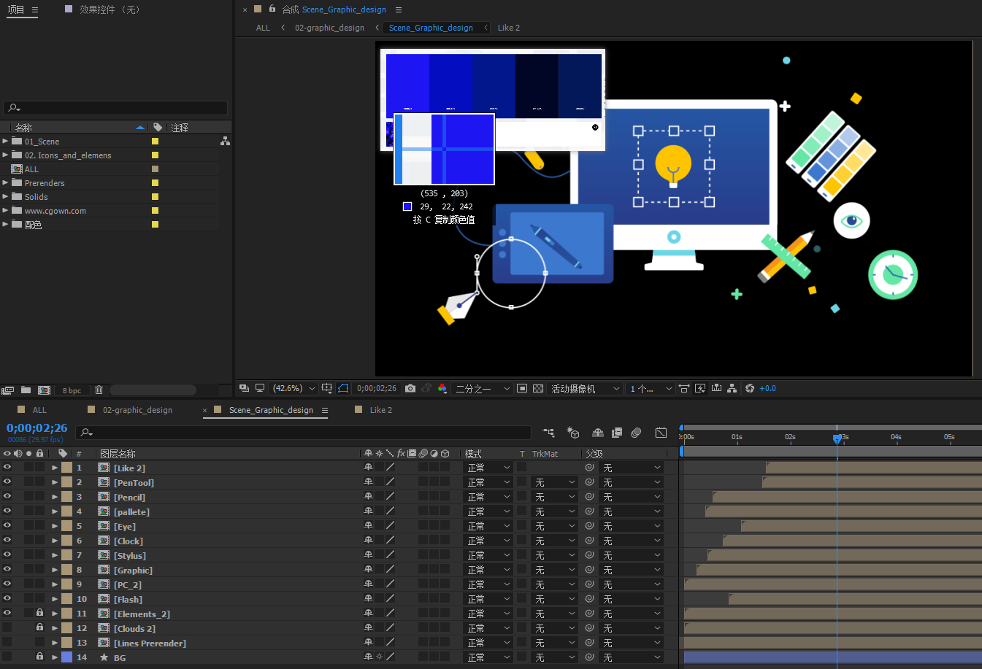Go to 02-graphic_design in viewer breadcrumb
Image resolution: width=982 pixels, height=669 pixels.
(329, 28)
